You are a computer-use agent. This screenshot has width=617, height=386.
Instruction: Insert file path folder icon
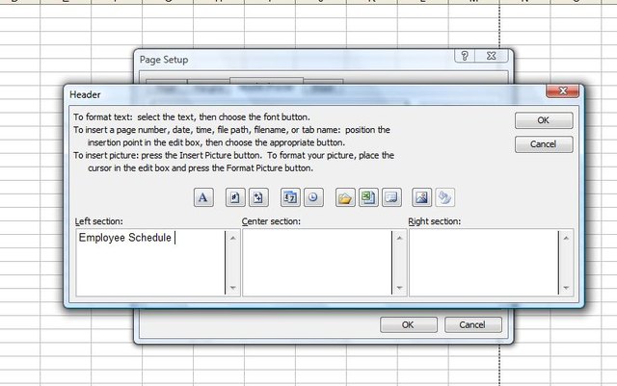tap(345, 197)
